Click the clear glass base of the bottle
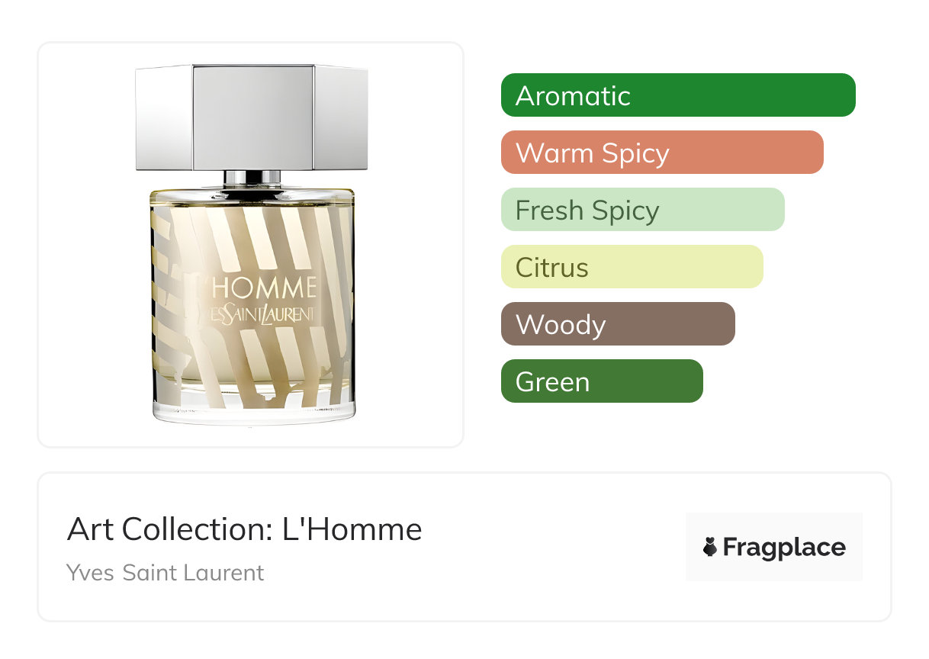This screenshot has height=659, width=929. coord(253,410)
